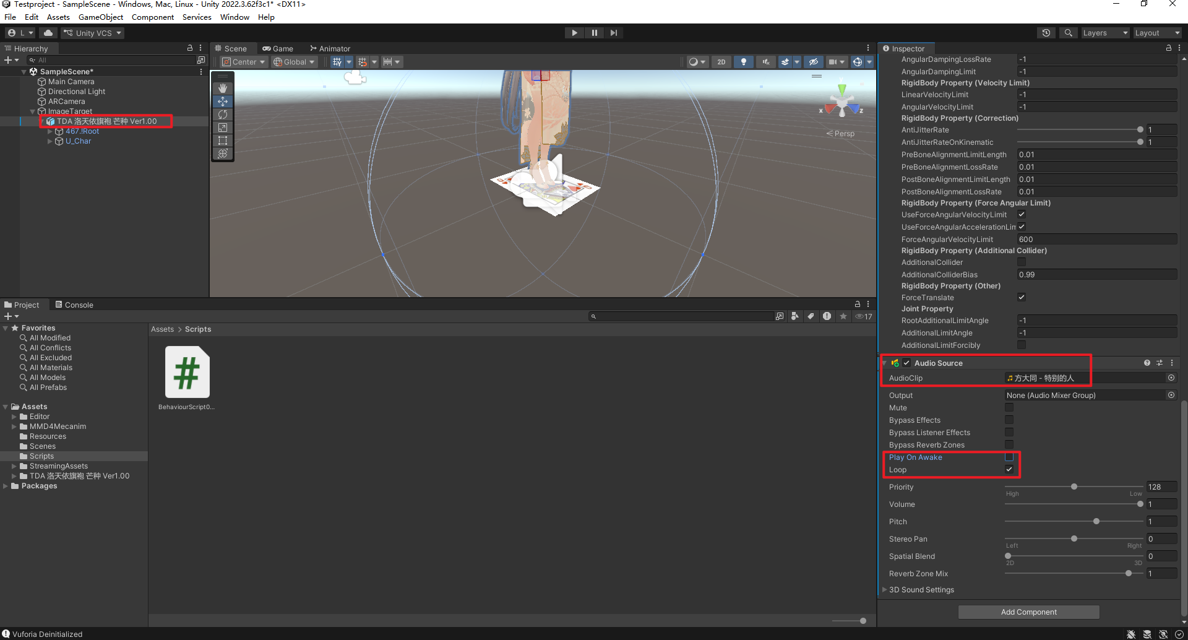Open global search magnifier icon
Image resolution: width=1188 pixels, height=640 pixels.
coord(1068,33)
